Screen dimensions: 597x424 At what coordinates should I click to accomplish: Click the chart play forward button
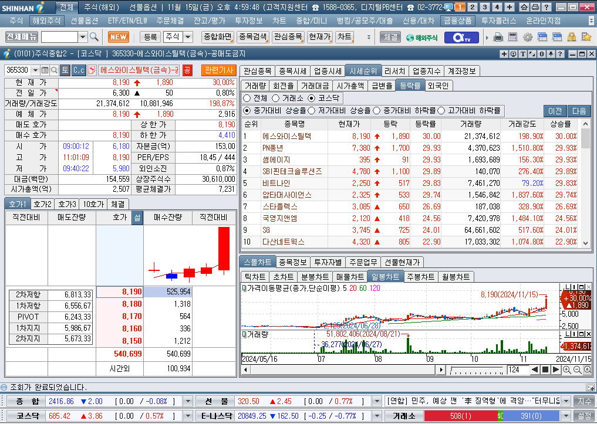pyautogui.click(x=556, y=369)
